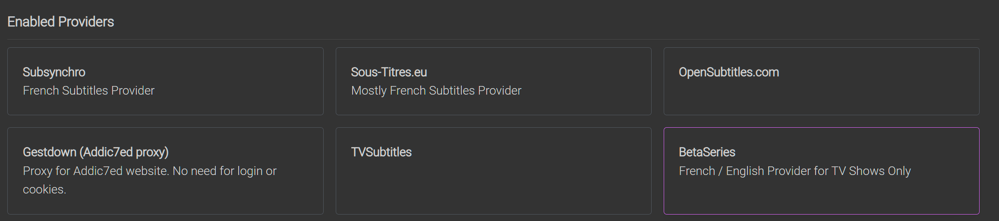999x221 pixels.
Task: Click "French / English Provider for TV Shows Only"
Action: pos(794,171)
